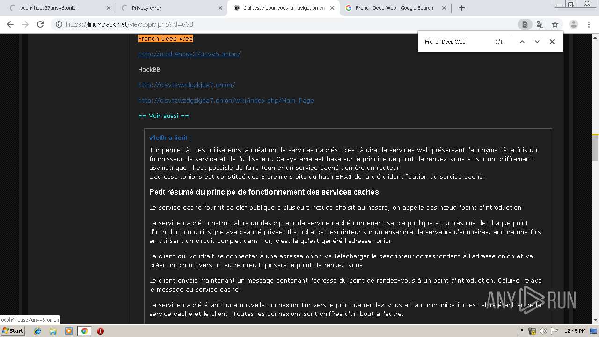Screen dimensions: 599x337
Task: Reload the current page
Action: coord(40,24)
